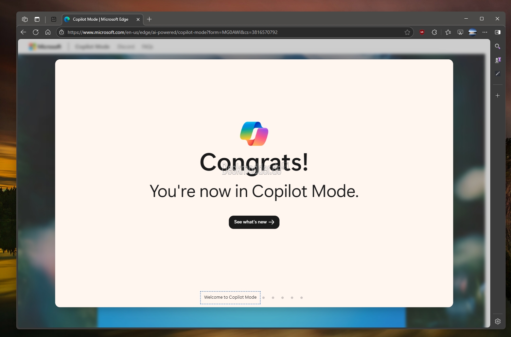View site information via the lock icon

tap(61, 32)
